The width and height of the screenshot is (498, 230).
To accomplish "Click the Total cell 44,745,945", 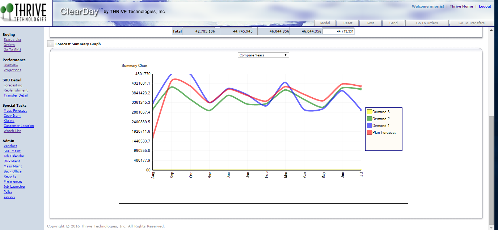I will pos(239,31).
